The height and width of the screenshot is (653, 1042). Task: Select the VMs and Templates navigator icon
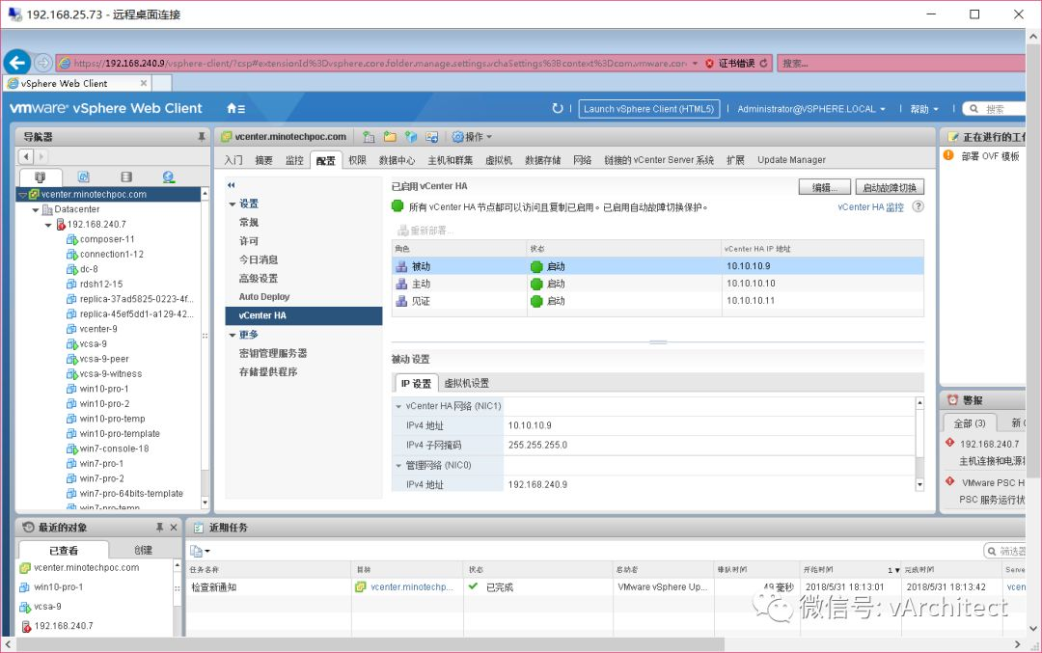coord(83,177)
